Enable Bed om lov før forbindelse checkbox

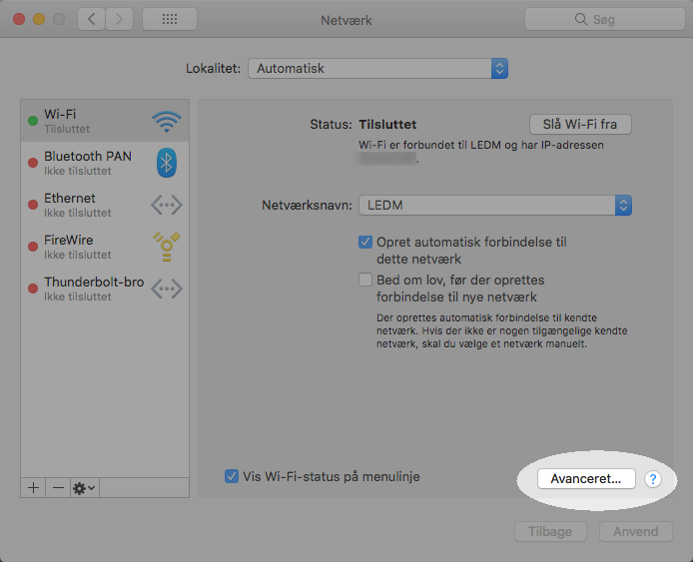click(x=365, y=280)
